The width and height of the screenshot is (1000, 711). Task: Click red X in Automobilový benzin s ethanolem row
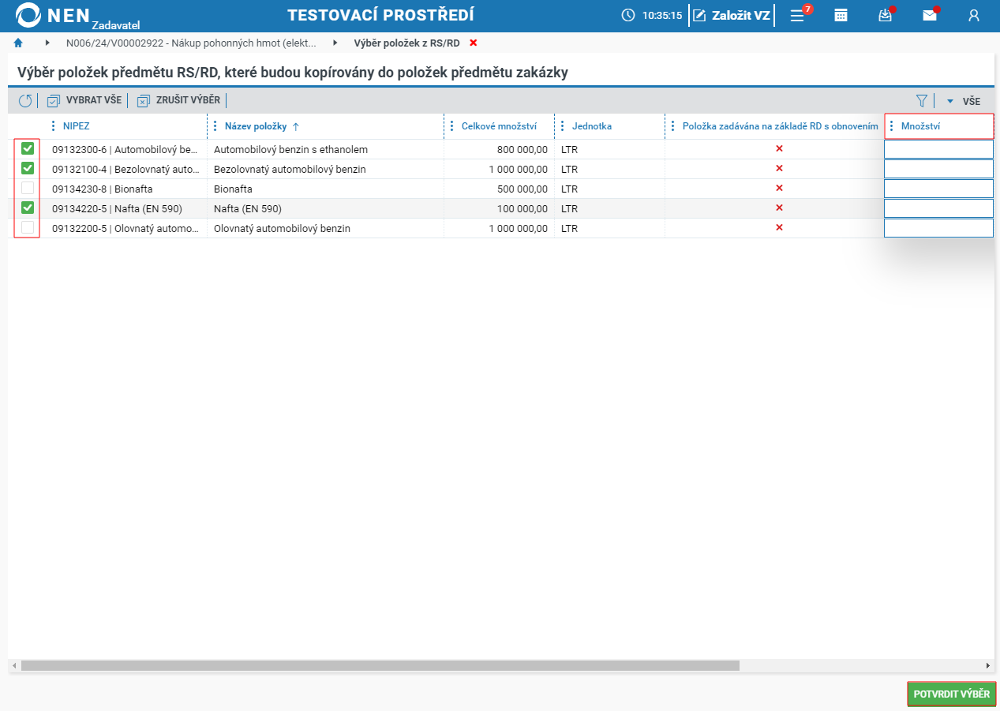(779, 148)
